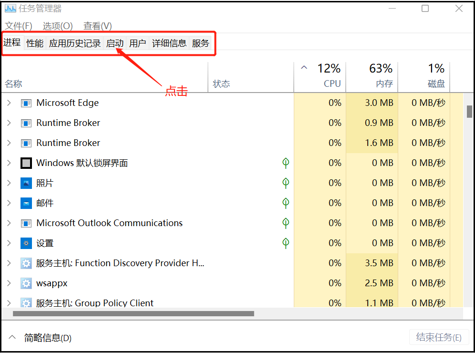Select the Windows 默认锁屏界面 process icon
The image size is (475, 353).
(26, 163)
